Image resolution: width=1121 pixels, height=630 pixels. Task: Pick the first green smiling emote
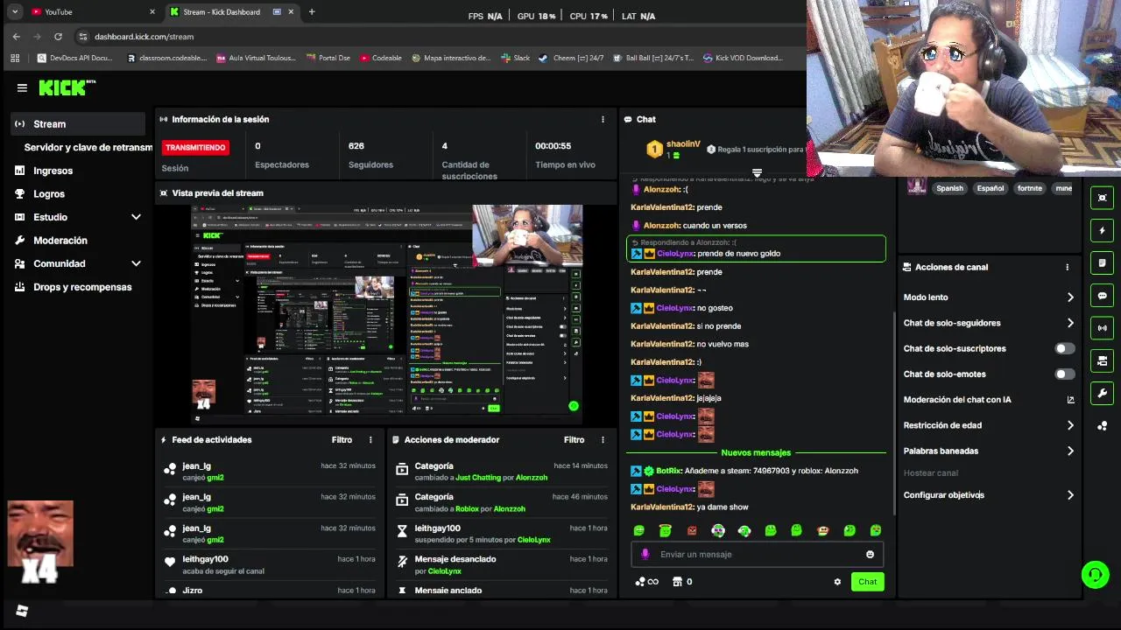[639, 530]
